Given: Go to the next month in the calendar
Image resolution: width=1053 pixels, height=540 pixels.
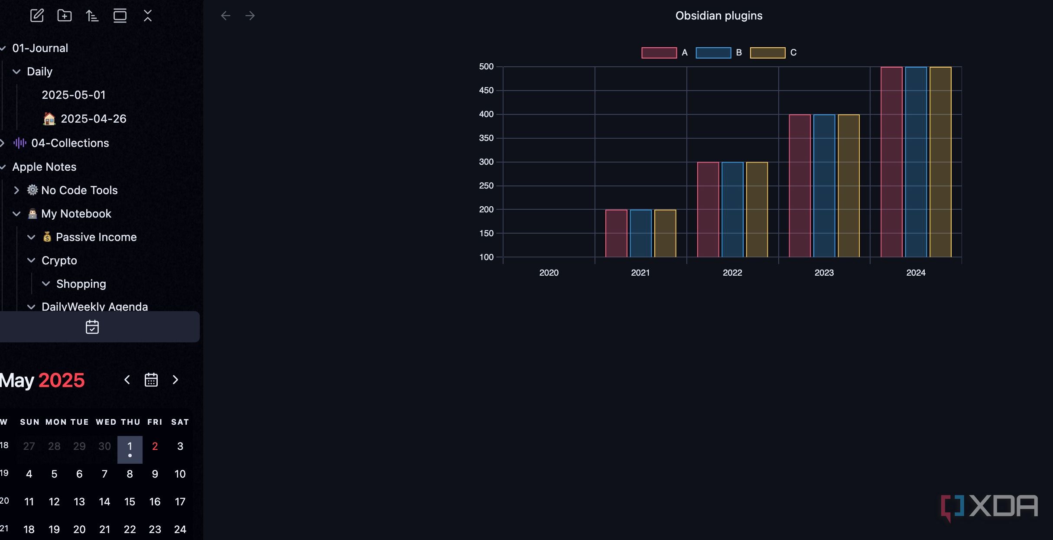Looking at the screenshot, I should tap(175, 380).
